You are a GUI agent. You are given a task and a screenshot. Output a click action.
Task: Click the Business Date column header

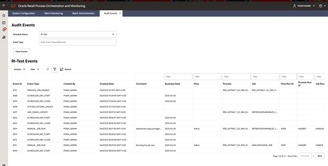[x=172, y=84]
